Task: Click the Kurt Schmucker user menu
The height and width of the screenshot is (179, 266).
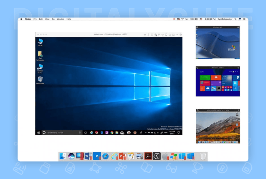Action: (x=225, y=19)
